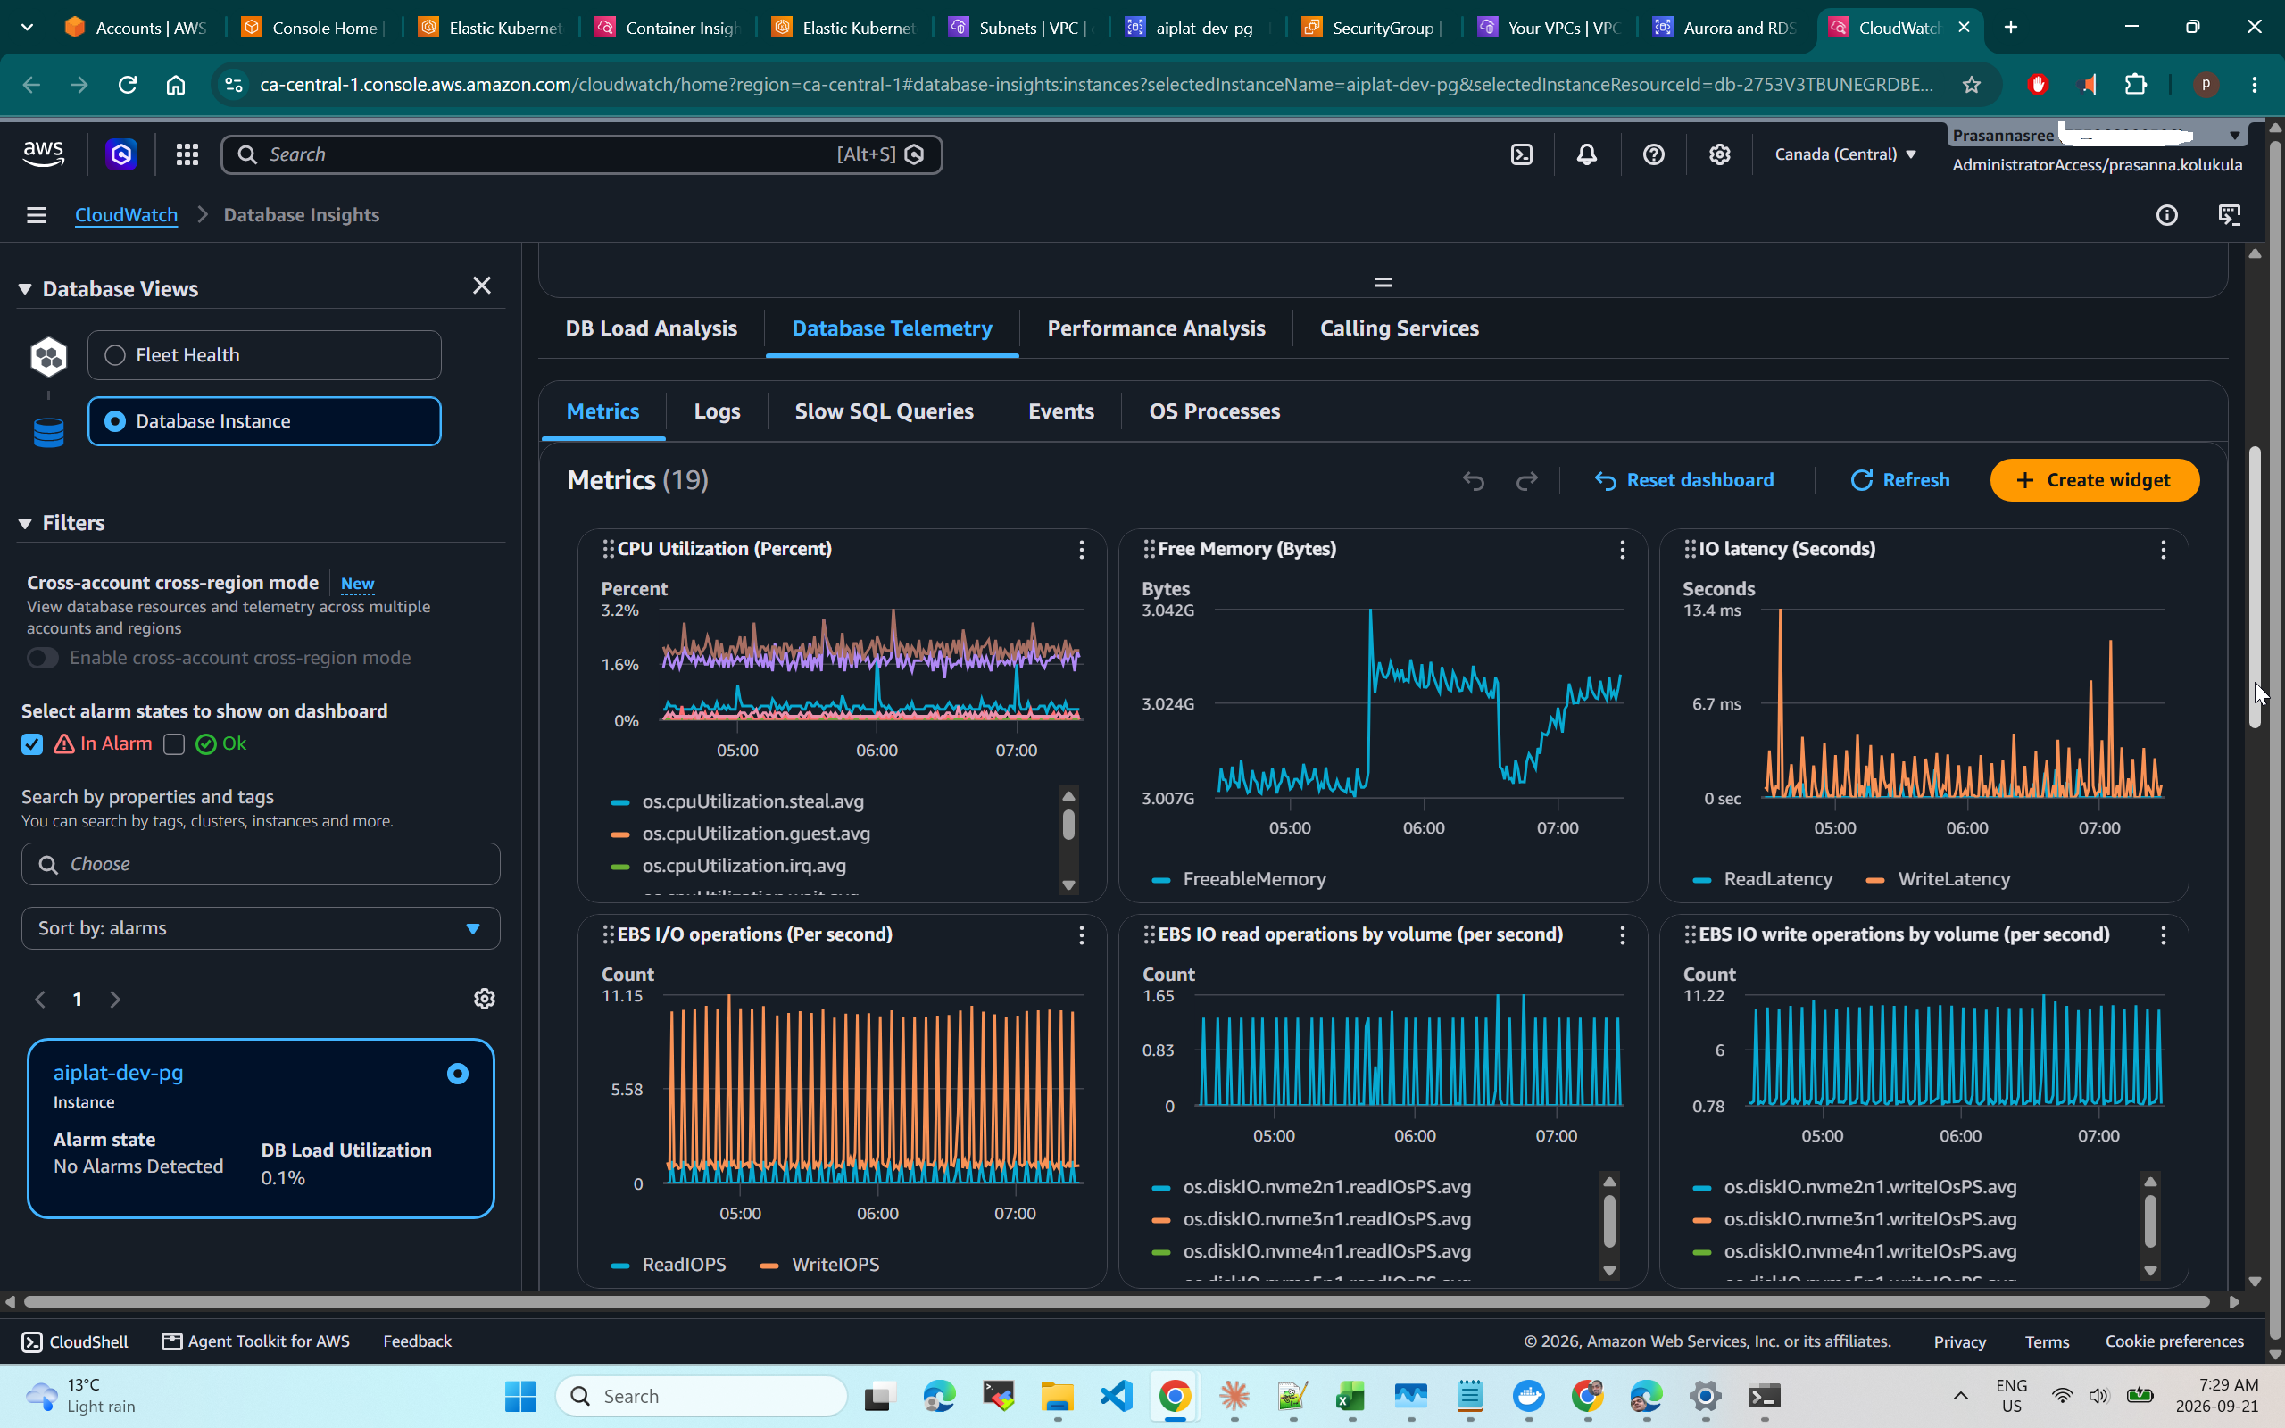The image size is (2285, 1428).
Task: Collapse the Filters section
Action: click(26, 523)
